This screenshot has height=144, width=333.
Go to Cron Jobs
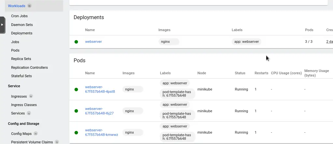click(x=19, y=16)
